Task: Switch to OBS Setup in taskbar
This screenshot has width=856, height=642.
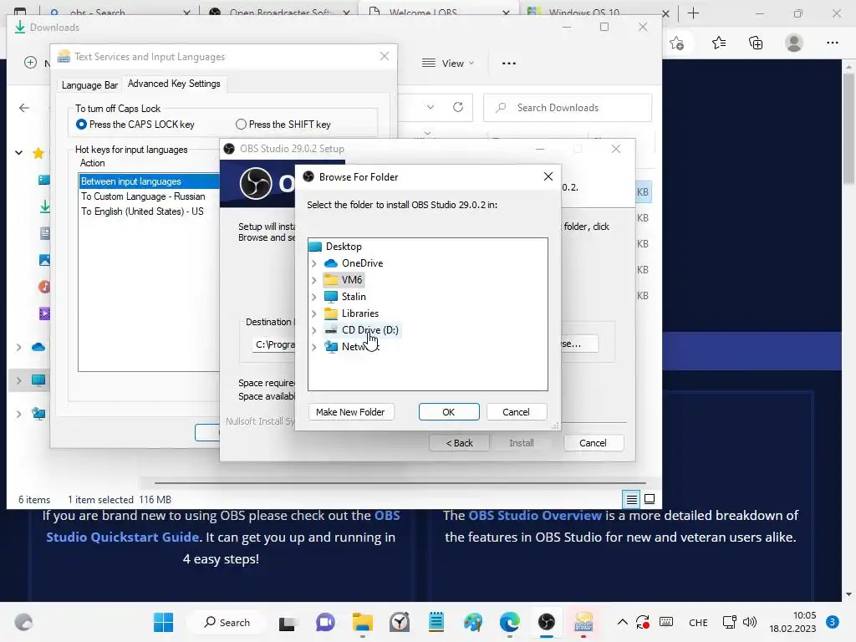Action: [x=547, y=622]
